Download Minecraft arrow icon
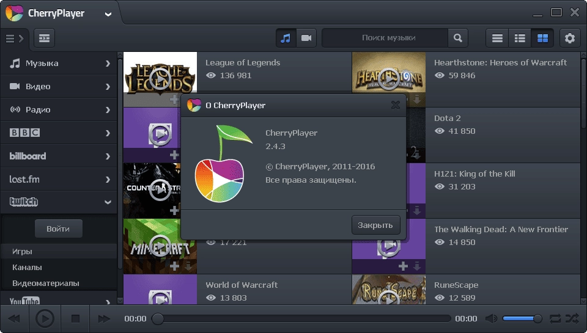The width and height of the screenshot is (587, 333). [188, 266]
